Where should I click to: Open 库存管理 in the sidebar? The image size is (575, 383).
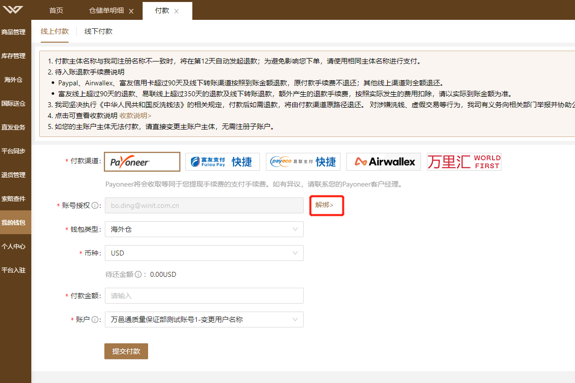point(13,56)
